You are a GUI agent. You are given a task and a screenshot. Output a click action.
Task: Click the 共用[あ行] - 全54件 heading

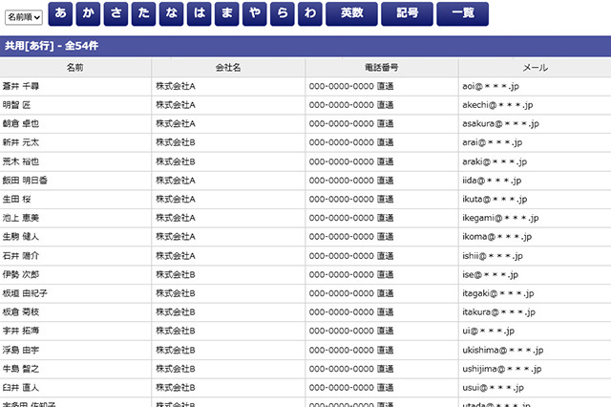[51, 46]
